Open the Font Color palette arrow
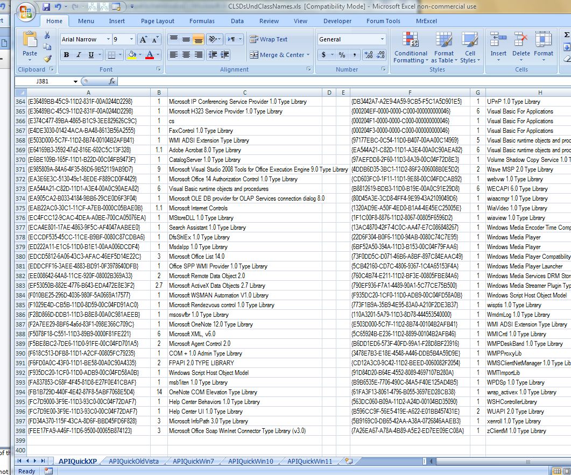 pos(158,55)
